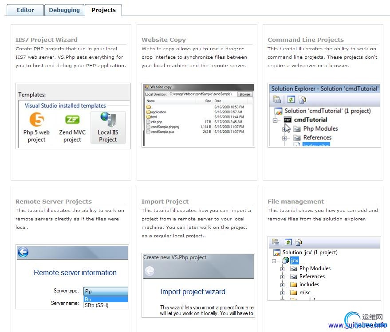Click the Solution 'cmdTutorial' solution icon

point(278,111)
